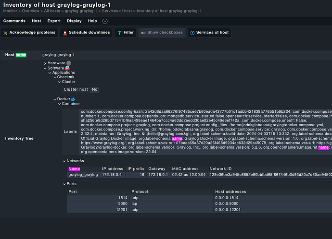Click the Hardware gear icon in tree

point(69,63)
